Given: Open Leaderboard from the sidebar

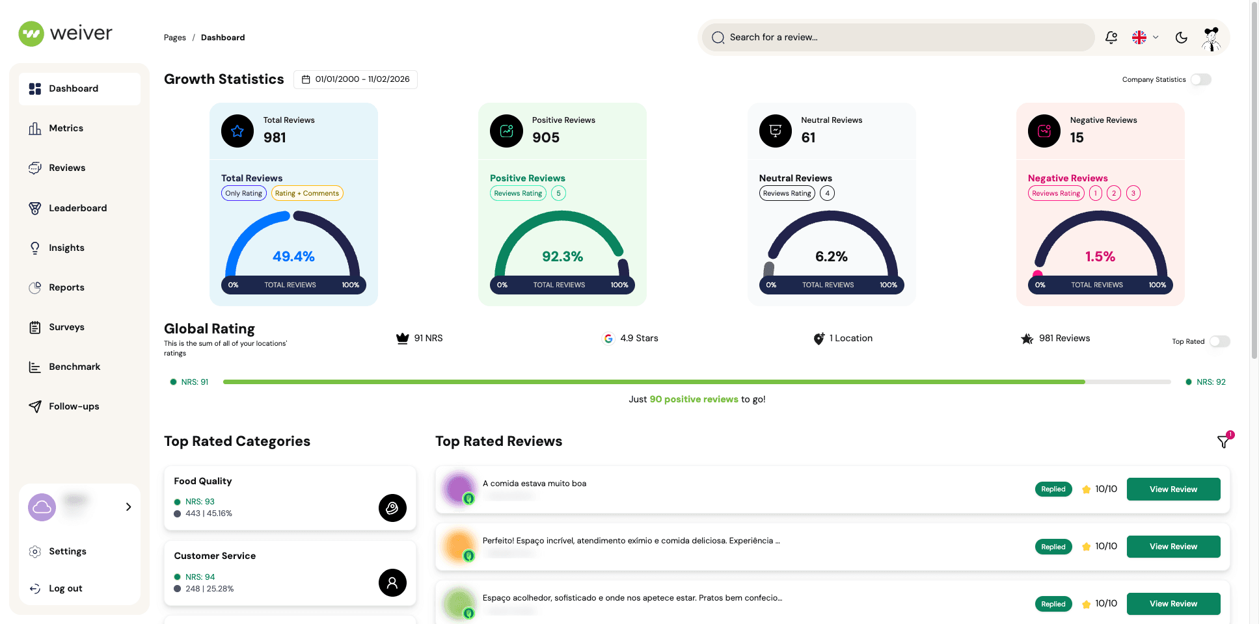Looking at the screenshot, I should click(77, 208).
